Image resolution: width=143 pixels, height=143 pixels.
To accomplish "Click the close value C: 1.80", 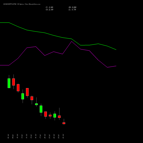I will (x=49, y=7).
